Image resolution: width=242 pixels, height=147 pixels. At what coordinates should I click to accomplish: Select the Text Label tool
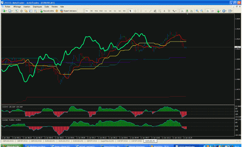[169, 11]
